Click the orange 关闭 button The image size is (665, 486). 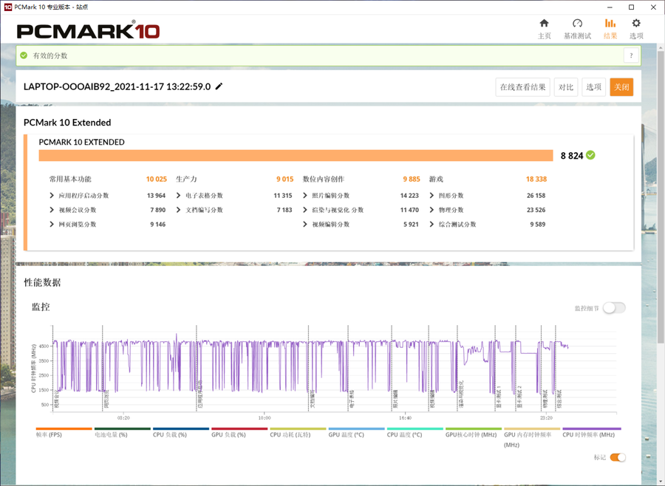pyautogui.click(x=621, y=87)
